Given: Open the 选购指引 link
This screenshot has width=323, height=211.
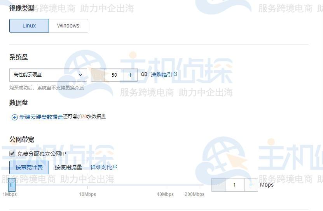Looking at the screenshot, I should (x=161, y=75).
